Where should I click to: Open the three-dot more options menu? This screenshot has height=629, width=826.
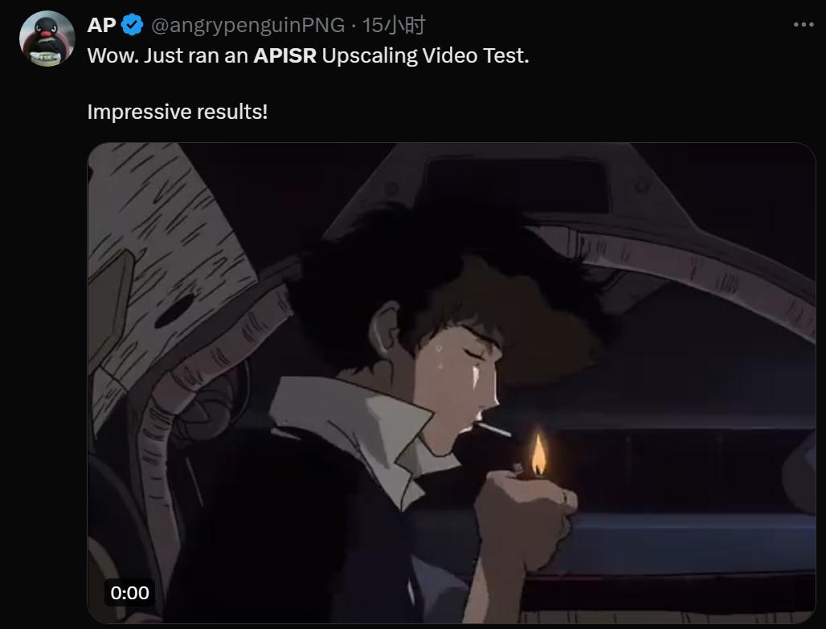coord(804,25)
